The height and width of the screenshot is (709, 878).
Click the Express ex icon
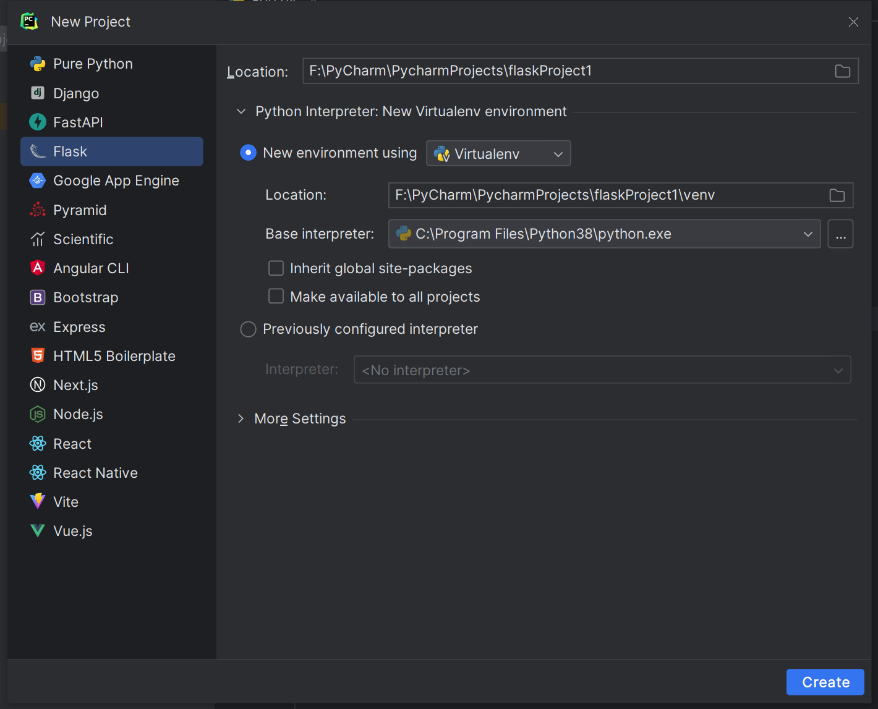[x=38, y=326]
